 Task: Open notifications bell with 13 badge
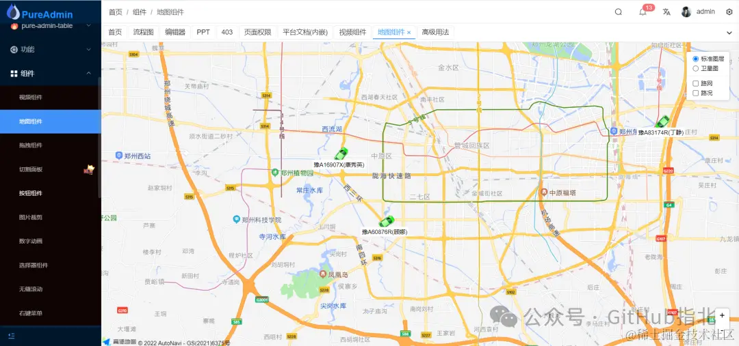click(643, 12)
